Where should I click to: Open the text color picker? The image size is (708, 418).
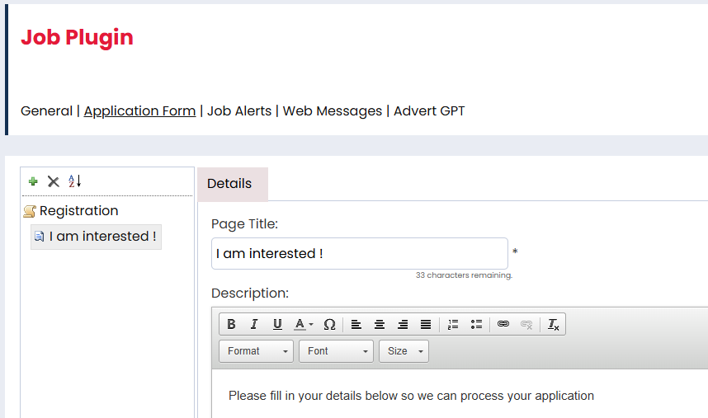(304, 325)
